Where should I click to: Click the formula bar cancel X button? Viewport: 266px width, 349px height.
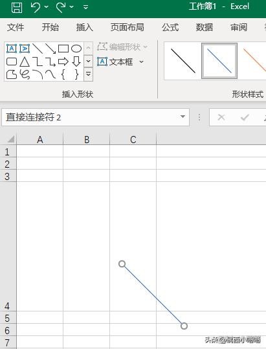[x=221, y=117]
